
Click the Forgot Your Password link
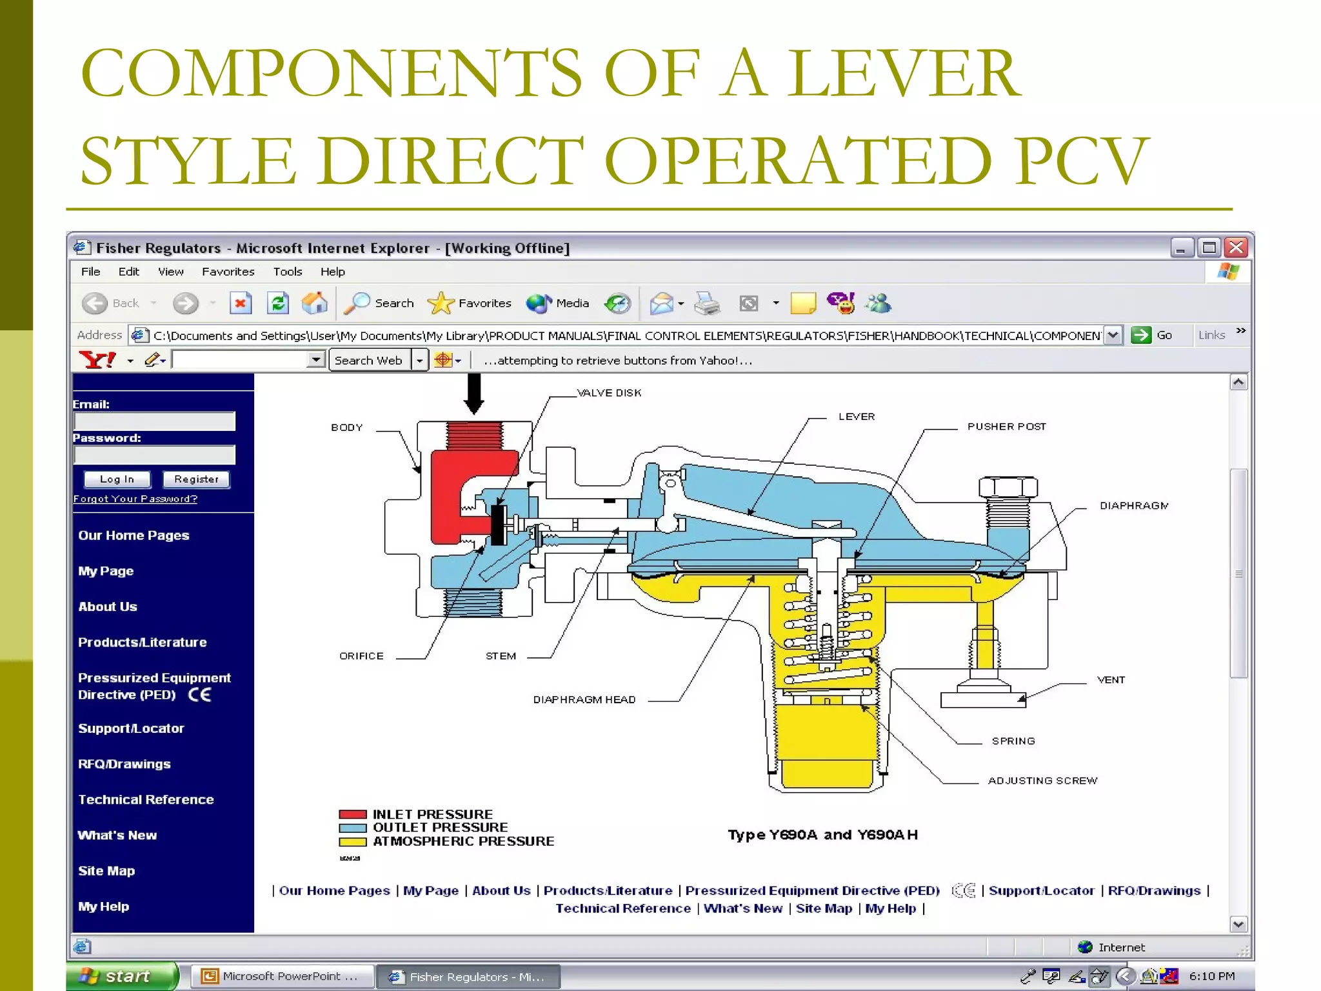(135, 499)
